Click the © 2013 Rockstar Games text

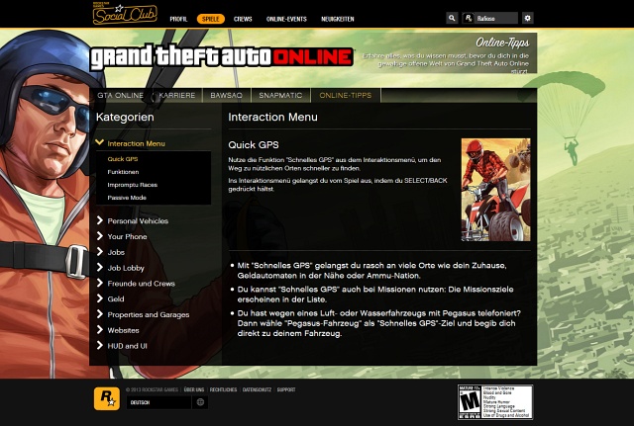(152, 389)
